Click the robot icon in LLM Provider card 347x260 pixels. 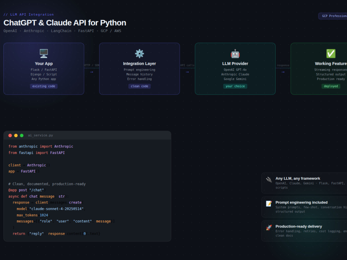[235, 53]
